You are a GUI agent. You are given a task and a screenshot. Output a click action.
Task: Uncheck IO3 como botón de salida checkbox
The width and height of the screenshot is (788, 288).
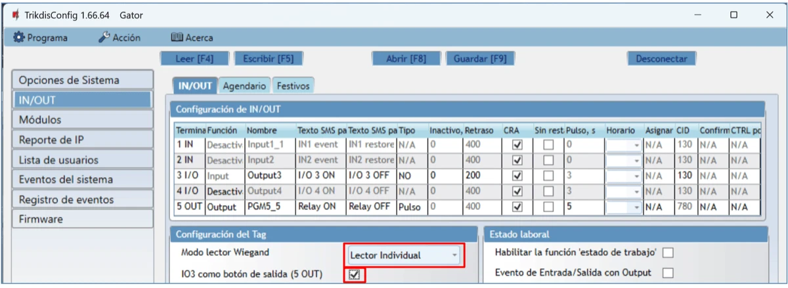click(x=355, y=274)
